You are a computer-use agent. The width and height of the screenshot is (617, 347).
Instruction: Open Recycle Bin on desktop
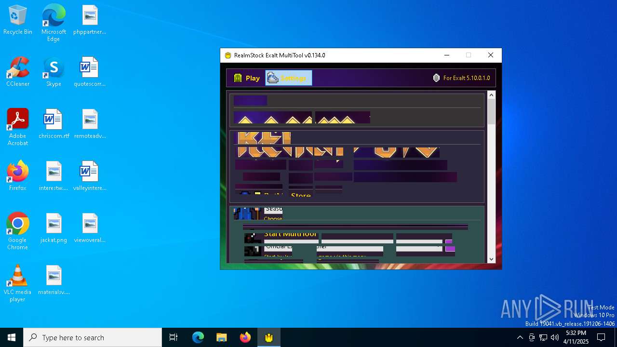point(18,20)
